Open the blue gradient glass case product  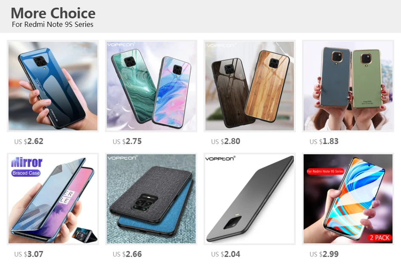tap(53, 86)
